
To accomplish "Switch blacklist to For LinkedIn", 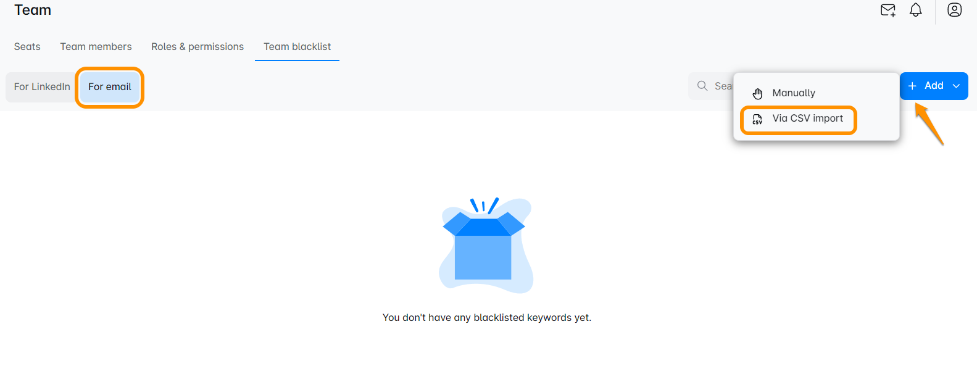I will point(42,86).
